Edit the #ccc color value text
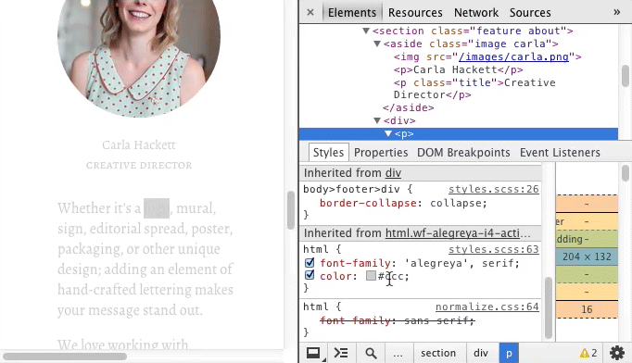Image resolution: width=632 pixels, height=363 pixels. [391, 276]
